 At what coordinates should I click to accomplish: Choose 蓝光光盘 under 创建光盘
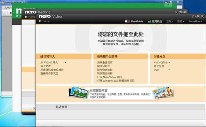click(x=159, y=66)
